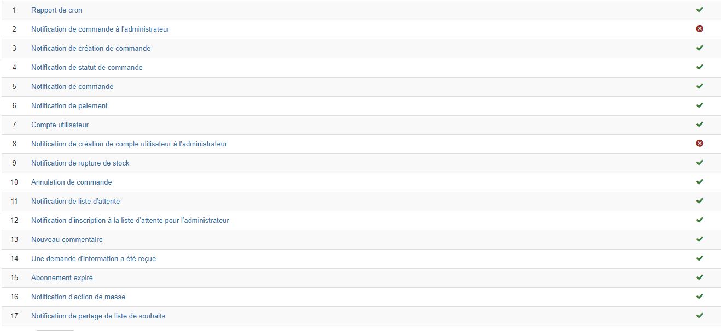The height and width of the screenshot is (331, 721).
Task: Toggle published status for Rapport de cron
Action: 699,10
